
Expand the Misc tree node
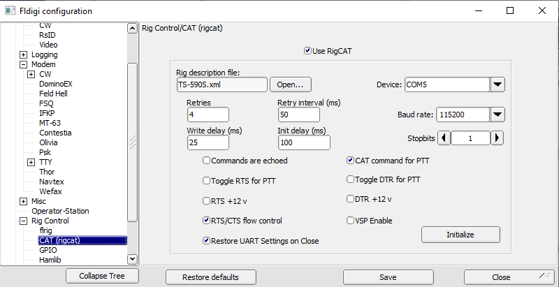(24, 202)
